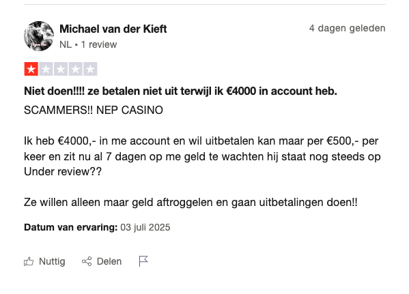
Task: Report the review with the flag icon
Action: coord(143,261)
